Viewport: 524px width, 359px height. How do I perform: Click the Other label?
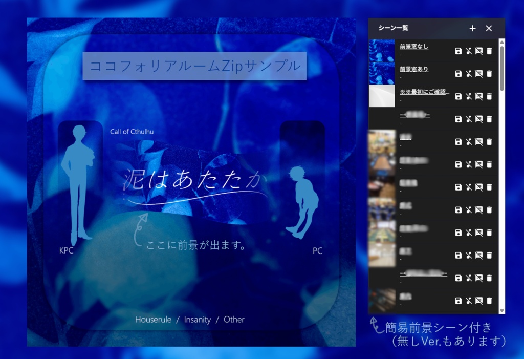(234, 320)
